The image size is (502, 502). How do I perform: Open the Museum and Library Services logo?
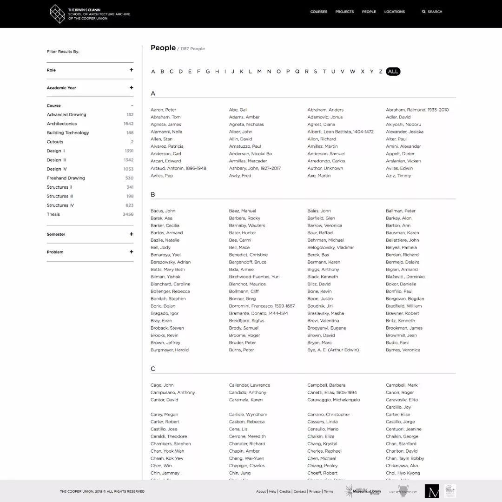coord(363,491)
